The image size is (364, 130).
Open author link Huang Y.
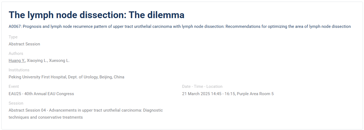tap(17, 61)
